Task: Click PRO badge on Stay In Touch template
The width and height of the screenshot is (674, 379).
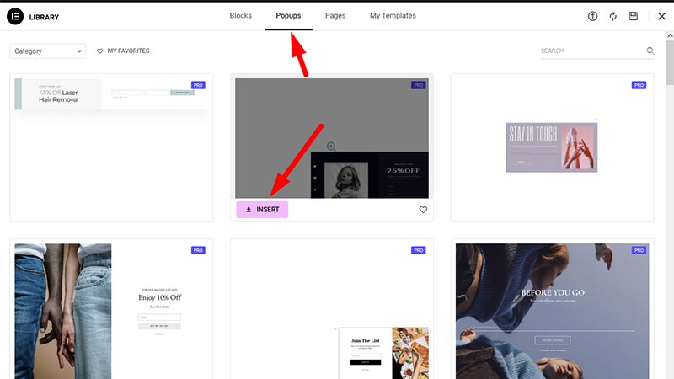Action: click(639, 85)
